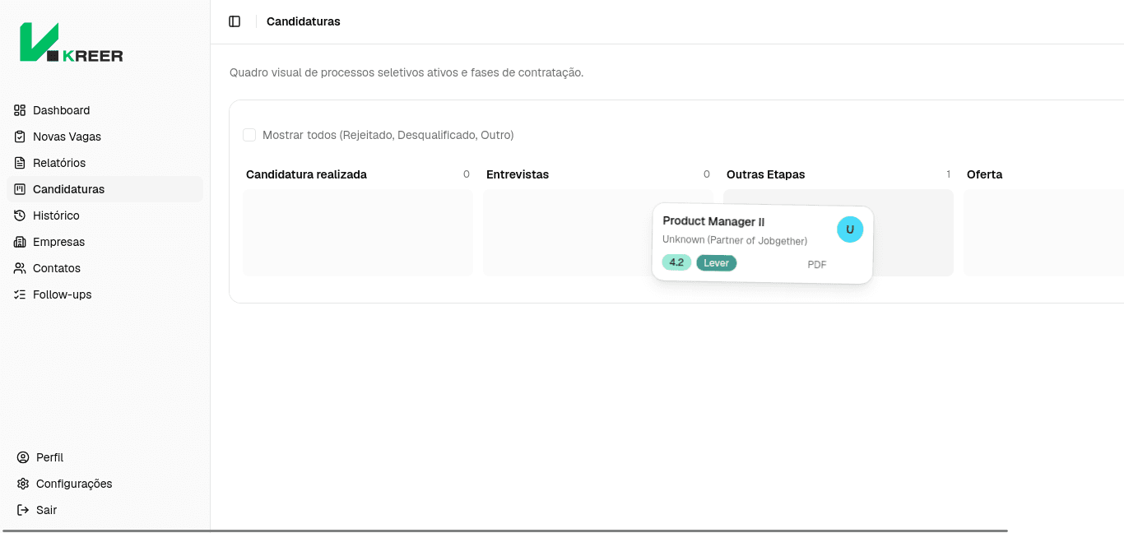The image size is (1124, 533).
Task: Click the Dashboard grid icon
Action: coord(20,110)
